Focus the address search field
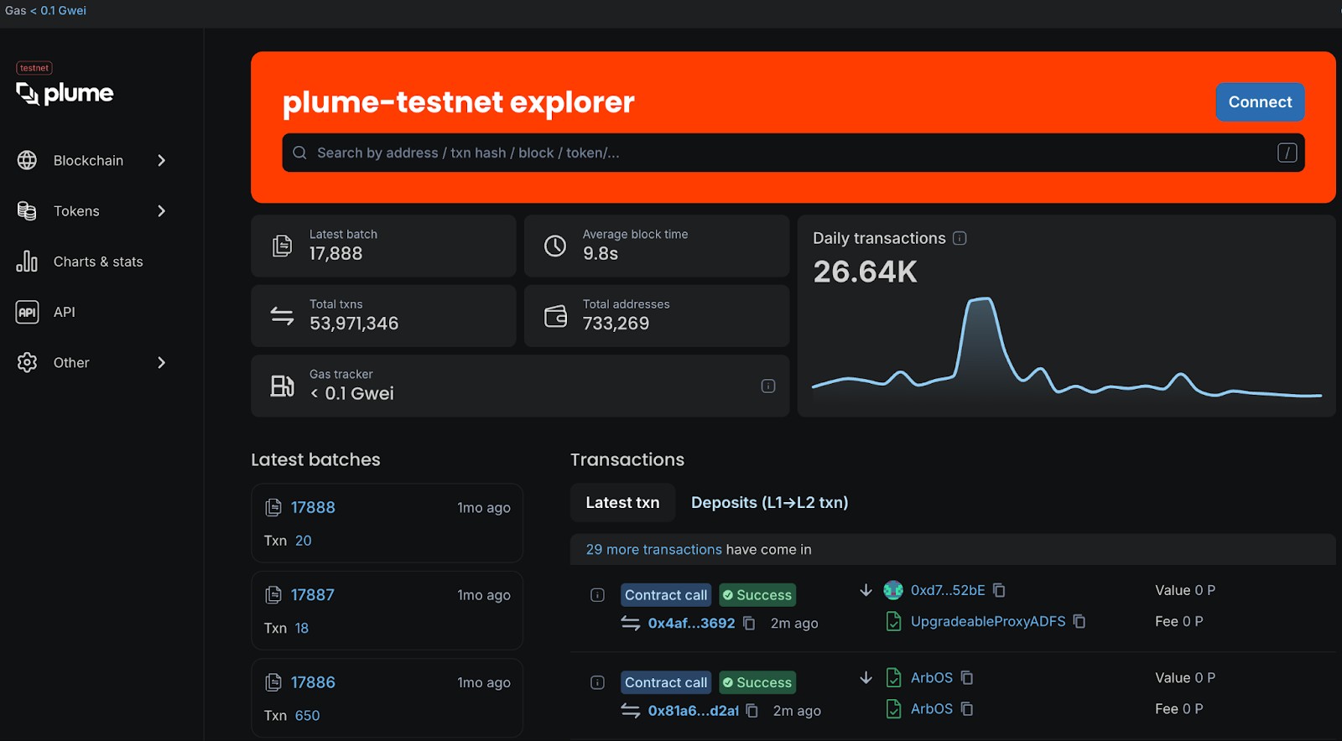This screenshot has width=1342, height=741. (793, 153)
